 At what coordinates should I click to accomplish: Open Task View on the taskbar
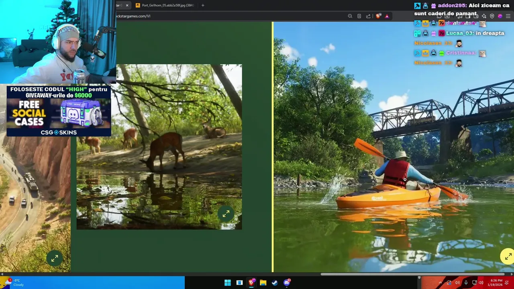tap(239, 283)
